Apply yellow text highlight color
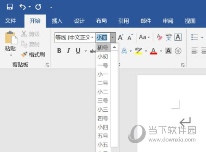The image size is (206, 152). 139,51
